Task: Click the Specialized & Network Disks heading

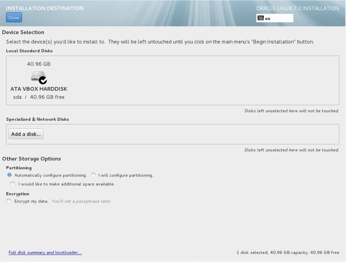Action: (x=38, y=119)
